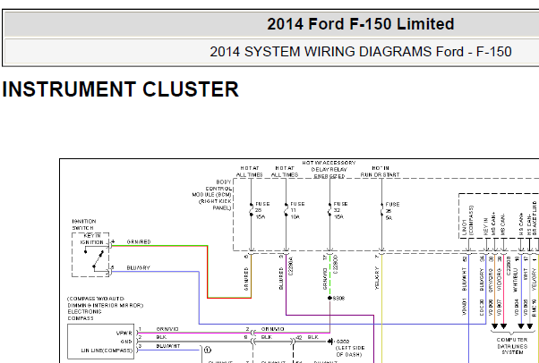The image size is (539, 363).
Task: Click "GRN/RED" label beside ignition switch pin 4
Action: [139, 241]
